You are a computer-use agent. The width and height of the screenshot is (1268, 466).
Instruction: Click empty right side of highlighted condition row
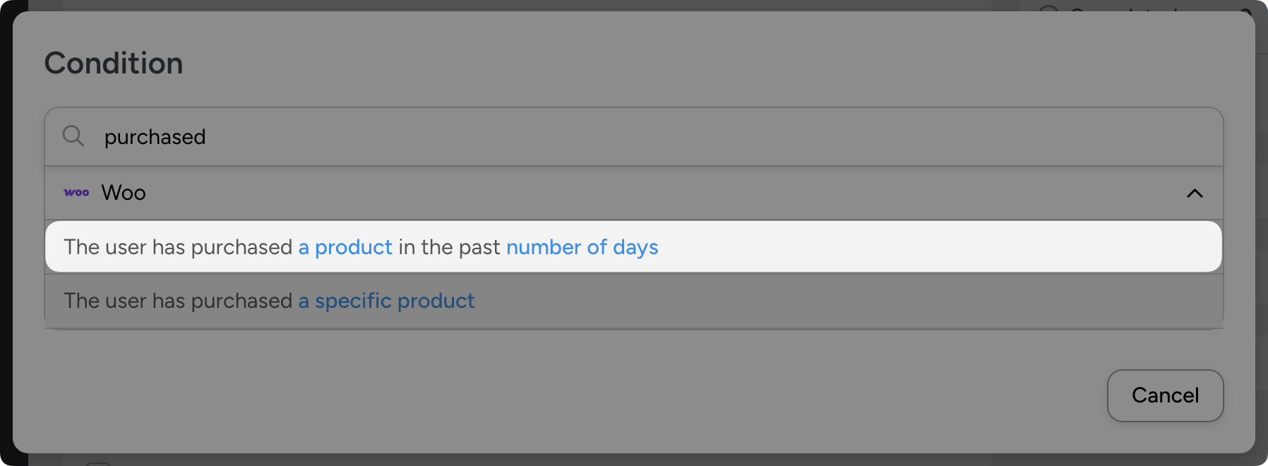pos(988,247)
